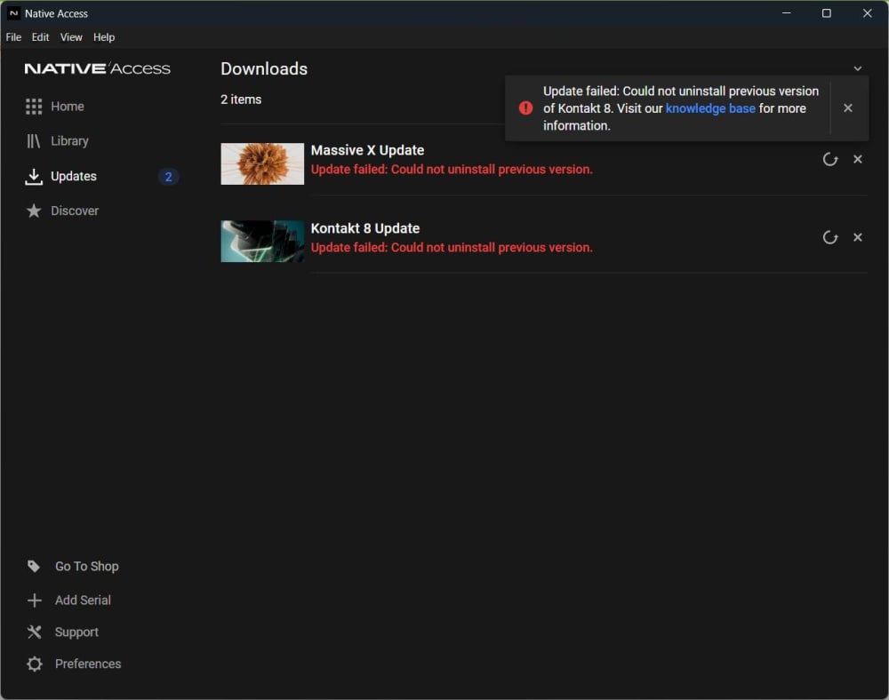Remove Massive X Update from downloads
889x700 pixels.
pos(858,159)
